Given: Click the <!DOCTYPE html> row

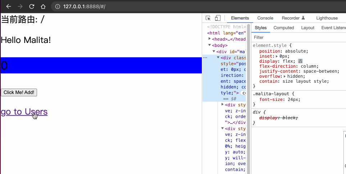Looking at the screenshot, I should click(226, 27).
